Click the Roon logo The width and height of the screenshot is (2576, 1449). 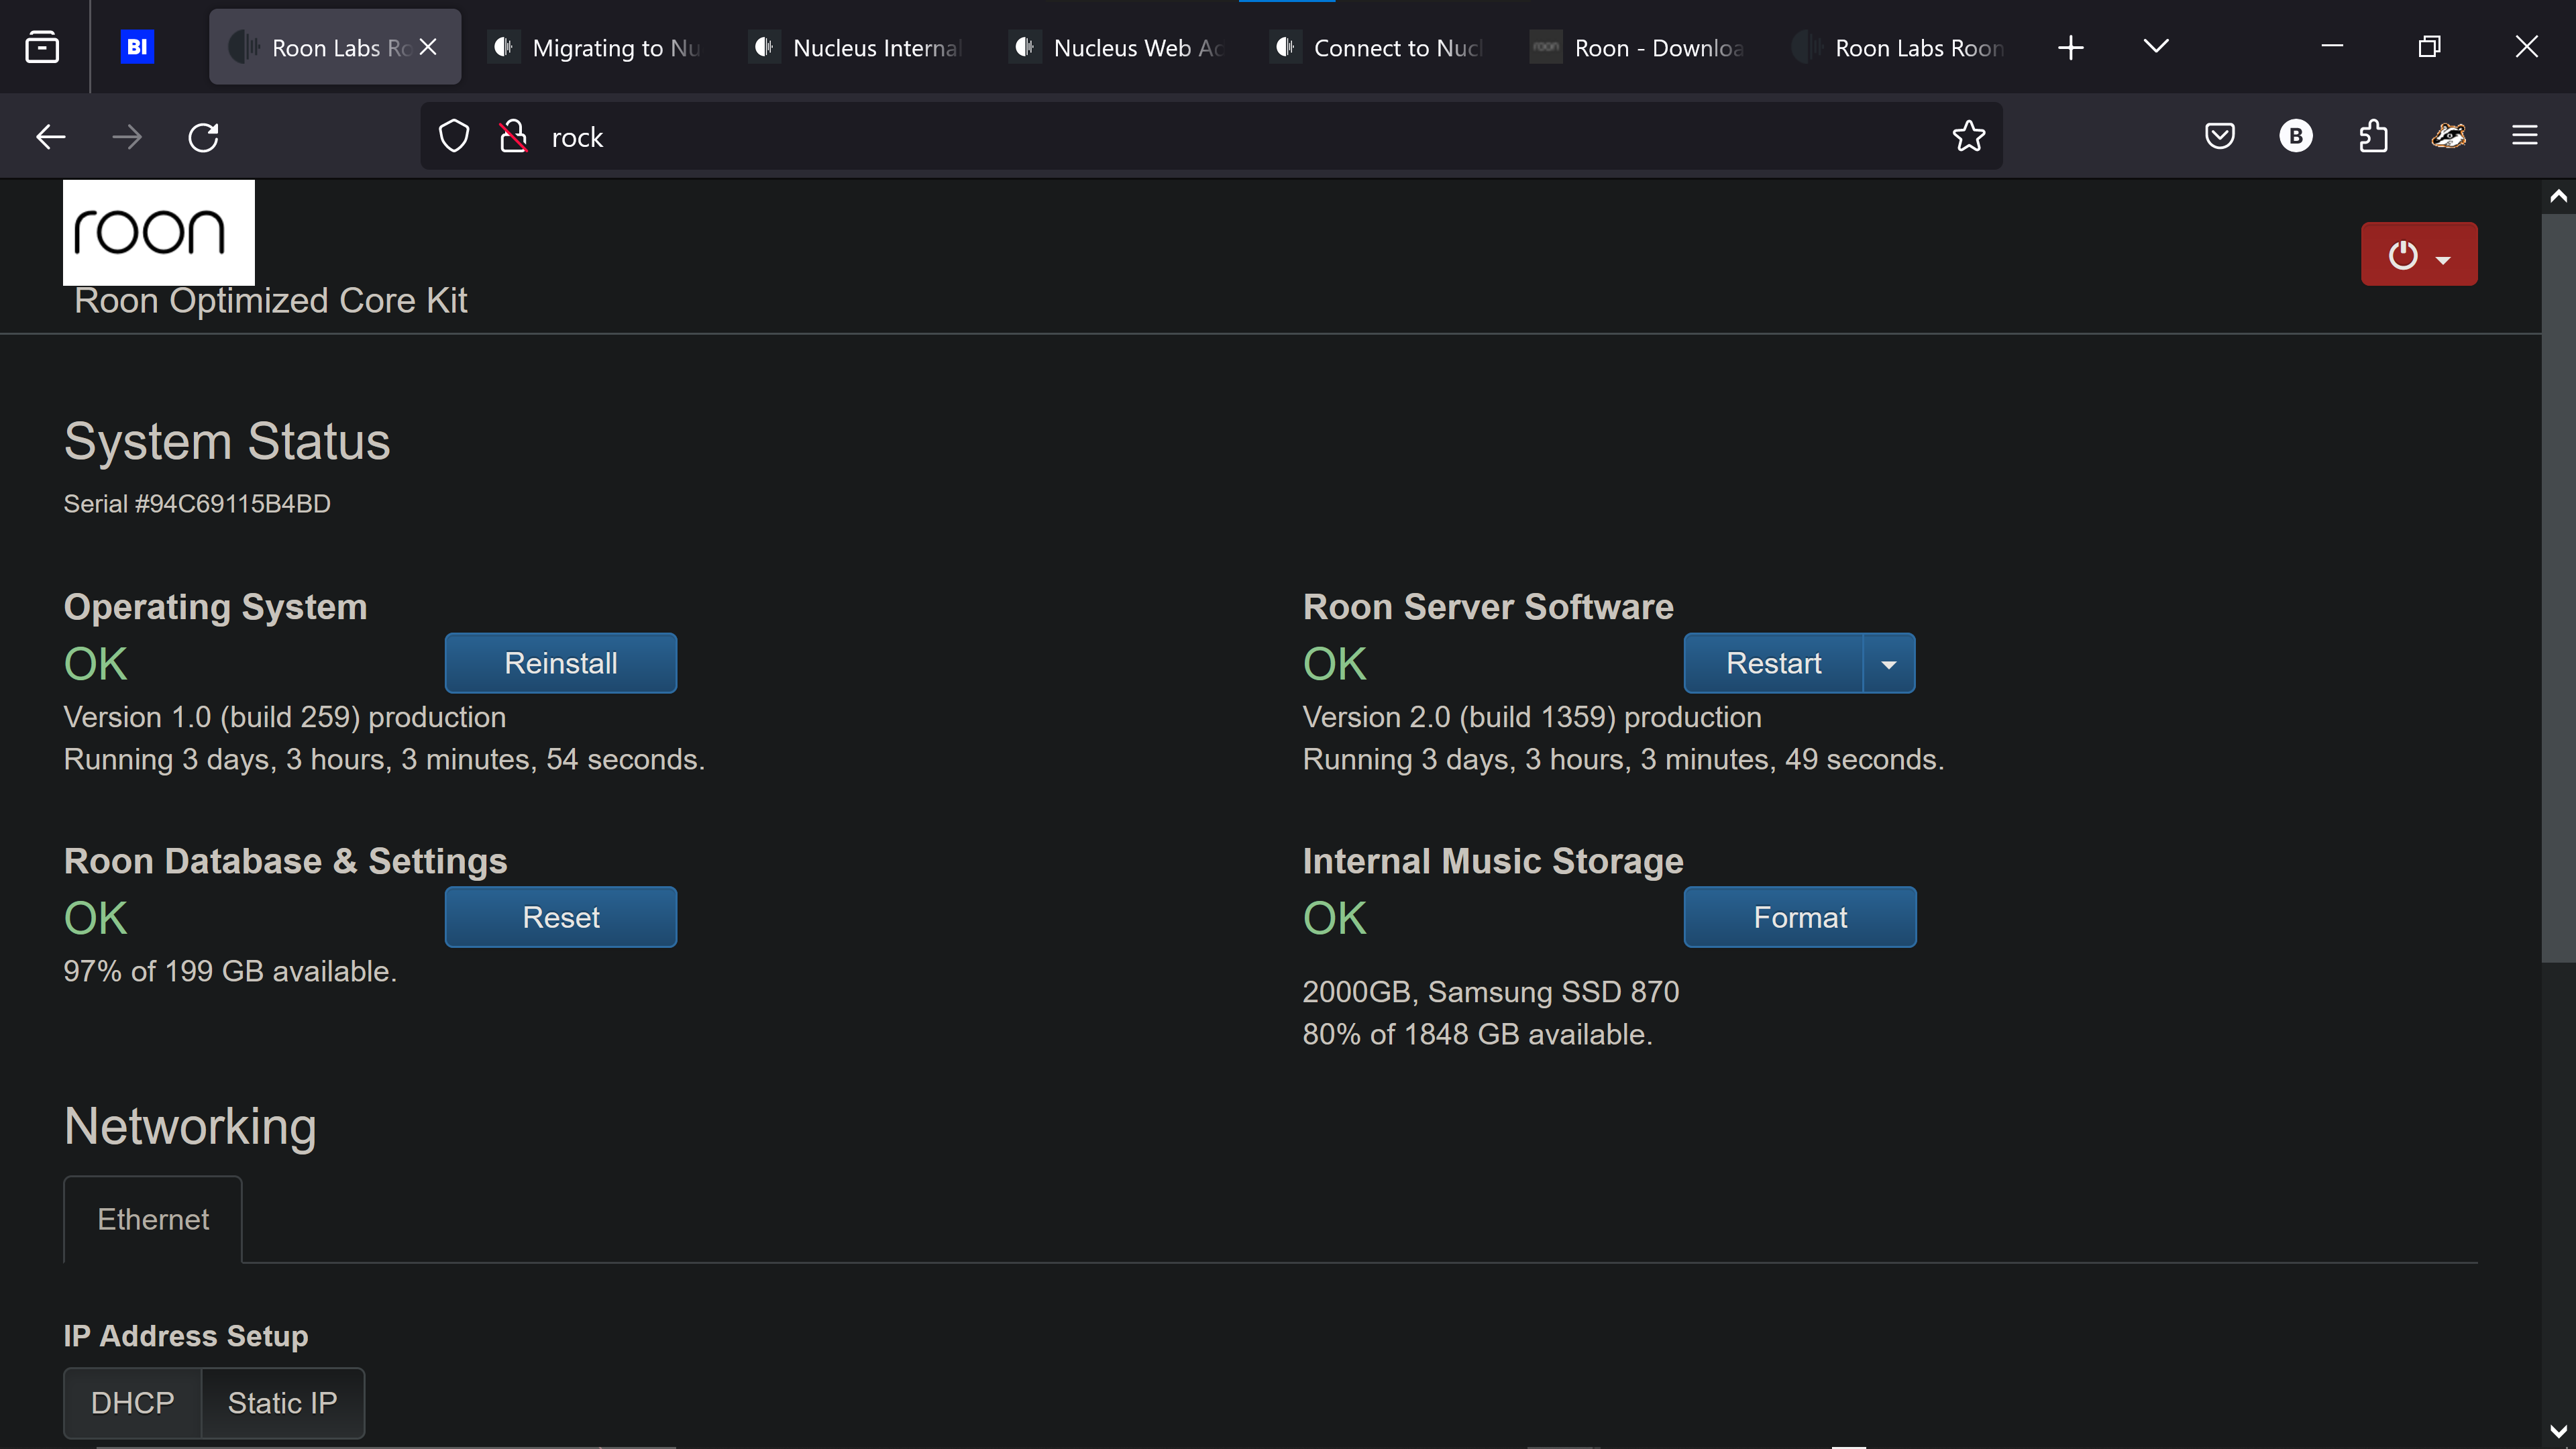159,233
